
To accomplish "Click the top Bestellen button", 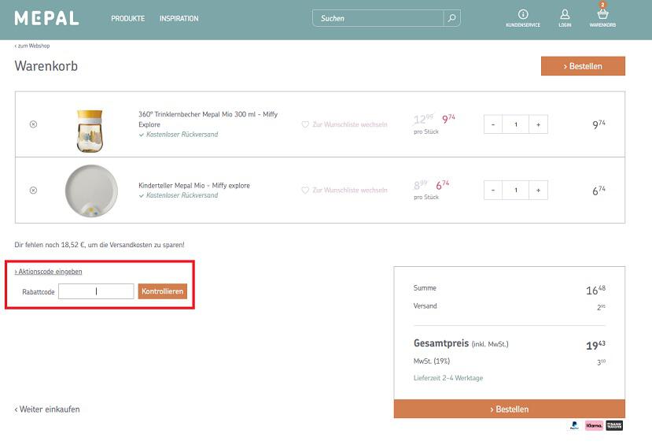I will pos(583,66).
